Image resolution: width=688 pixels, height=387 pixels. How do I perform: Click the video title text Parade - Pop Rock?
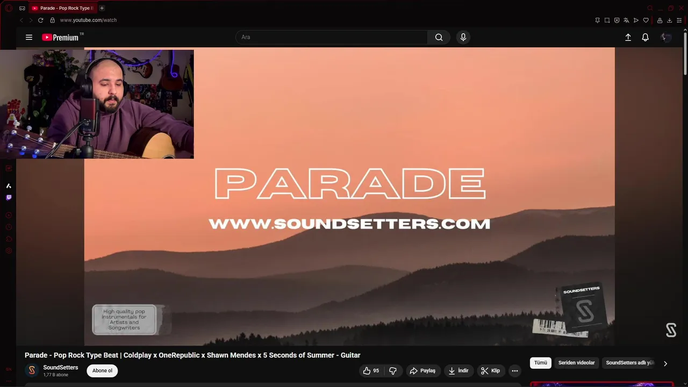192,355
